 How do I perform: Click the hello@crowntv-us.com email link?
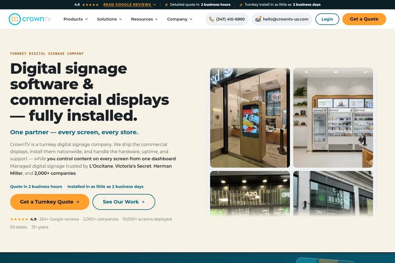pyautogui.click(x=282, y=19)
